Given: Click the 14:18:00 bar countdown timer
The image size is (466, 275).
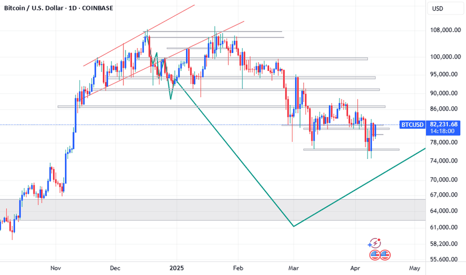Looking at the screenshot, I should 442,131.
